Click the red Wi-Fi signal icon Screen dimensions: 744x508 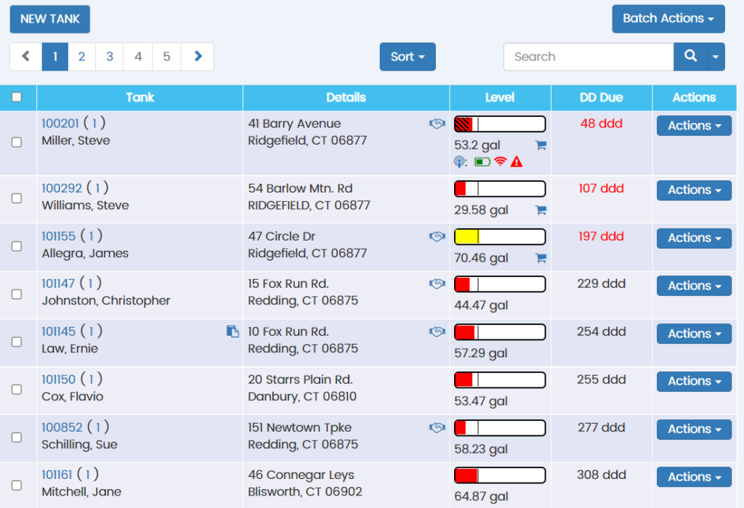pos(500,162)
